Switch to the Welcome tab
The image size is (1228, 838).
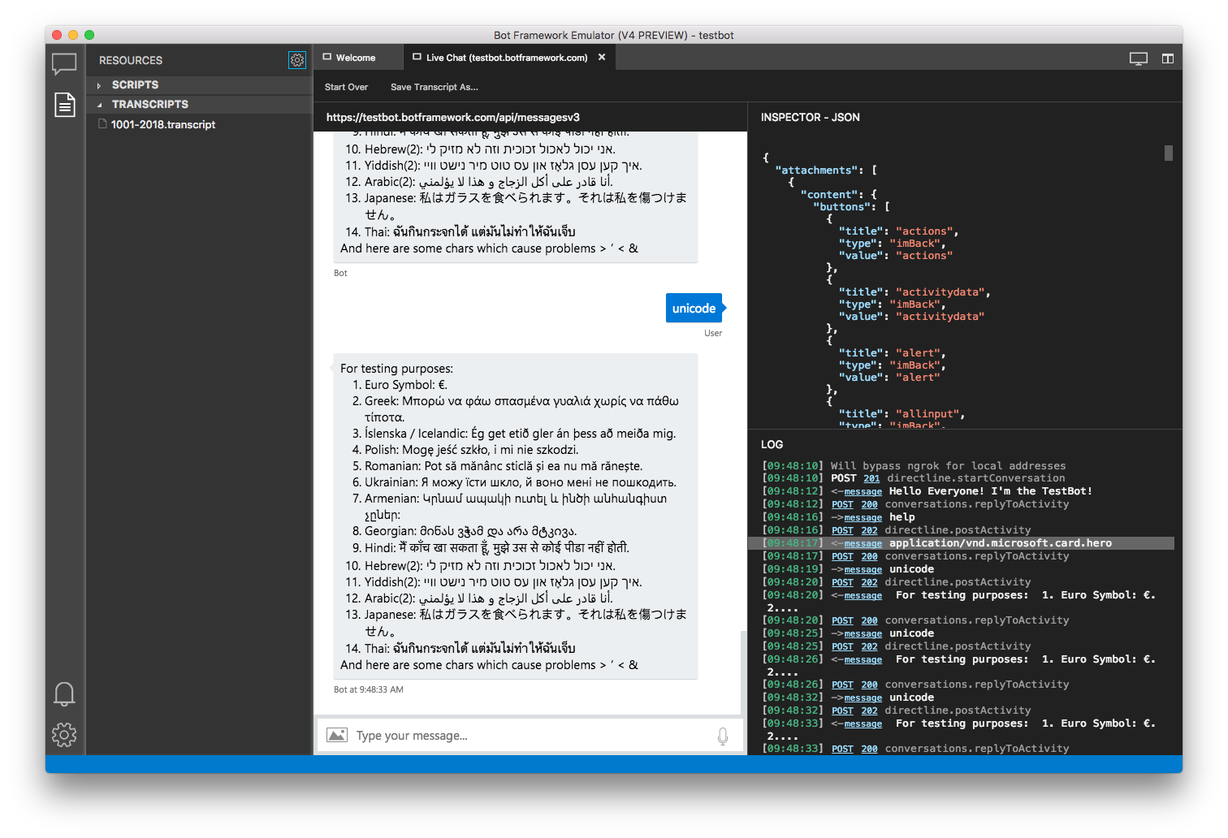[354, 57]
